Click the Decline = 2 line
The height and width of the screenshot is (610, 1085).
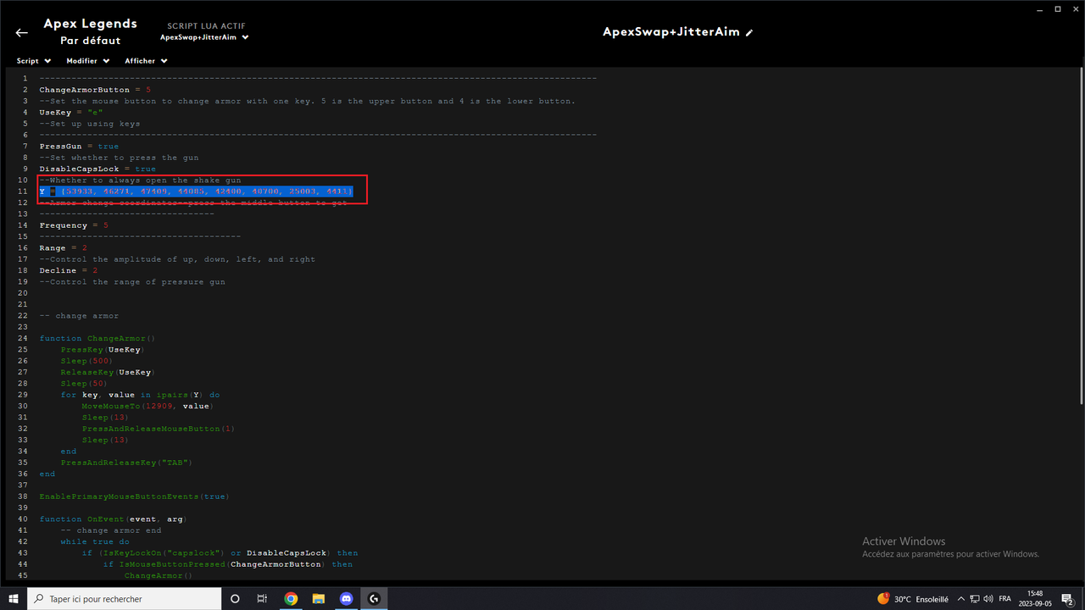coord(69,271)
